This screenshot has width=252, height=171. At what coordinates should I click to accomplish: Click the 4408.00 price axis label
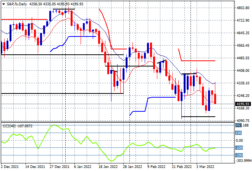(243, 71)
